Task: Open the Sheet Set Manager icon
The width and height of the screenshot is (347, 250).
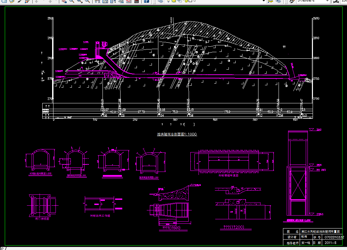Action: [121, 1]
